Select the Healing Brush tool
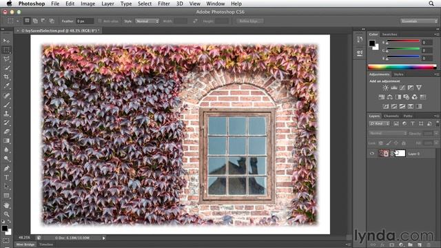The image size is (441, 248). [6, 96]
